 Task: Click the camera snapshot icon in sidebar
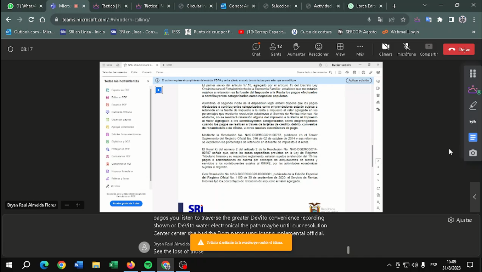tap(473, 153)
